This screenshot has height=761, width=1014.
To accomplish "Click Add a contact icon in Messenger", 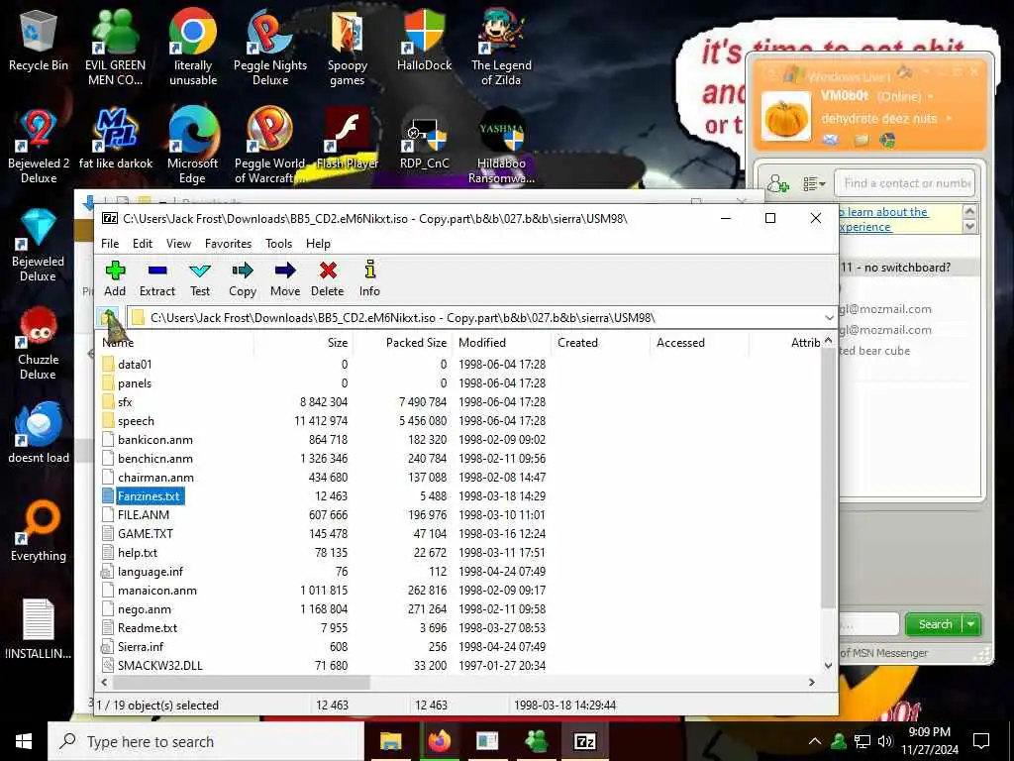I will 777,183.
